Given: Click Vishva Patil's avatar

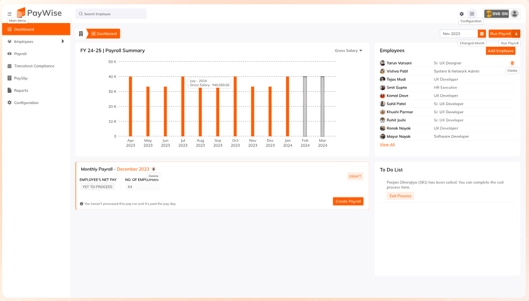Looking at the screenshot, I should pos(382,71).
